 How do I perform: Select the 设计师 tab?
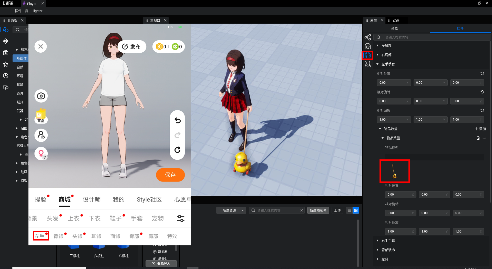click(91, 199)
